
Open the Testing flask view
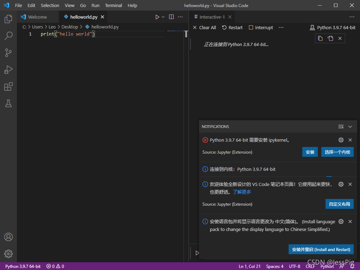click(8, 104)
